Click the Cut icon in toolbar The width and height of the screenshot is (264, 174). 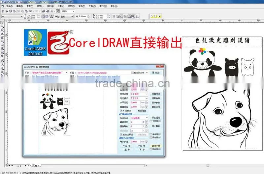(x=18, y=11)
